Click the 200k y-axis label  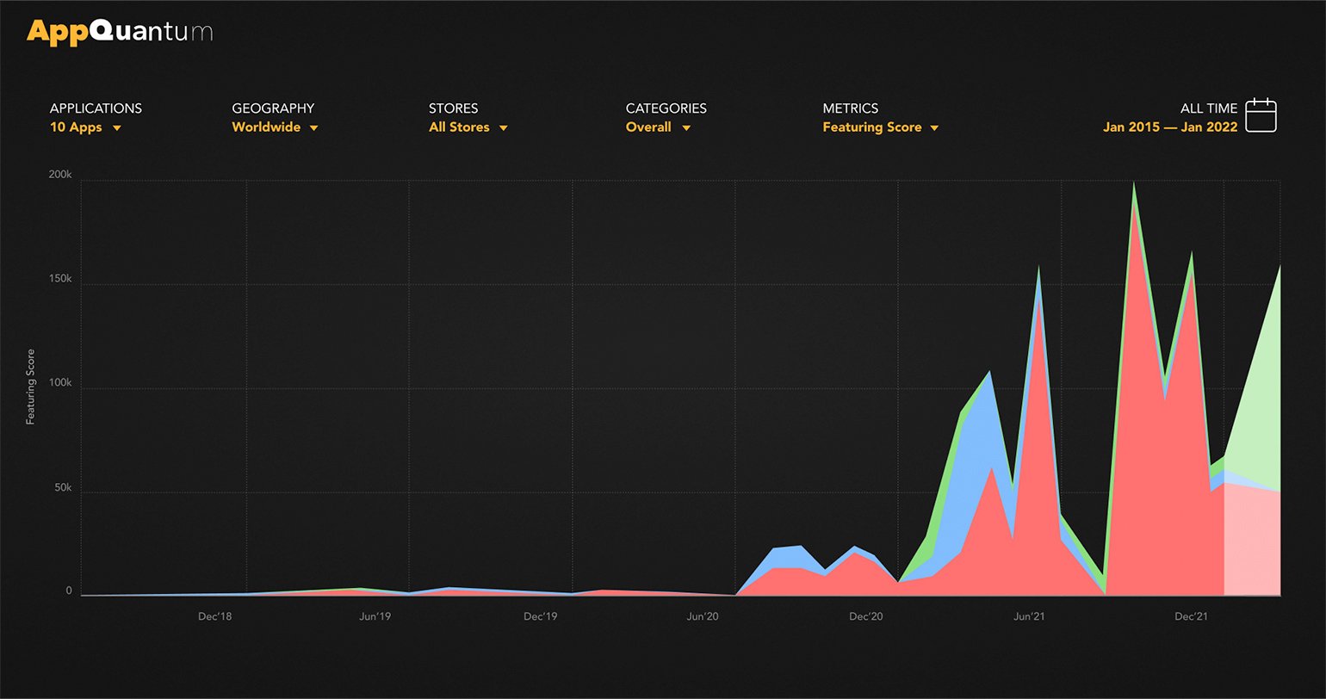(x=60, y=176)
